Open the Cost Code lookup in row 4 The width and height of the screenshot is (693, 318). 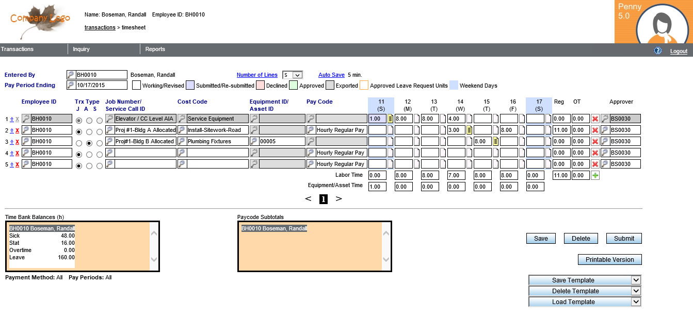click(182, 153)
